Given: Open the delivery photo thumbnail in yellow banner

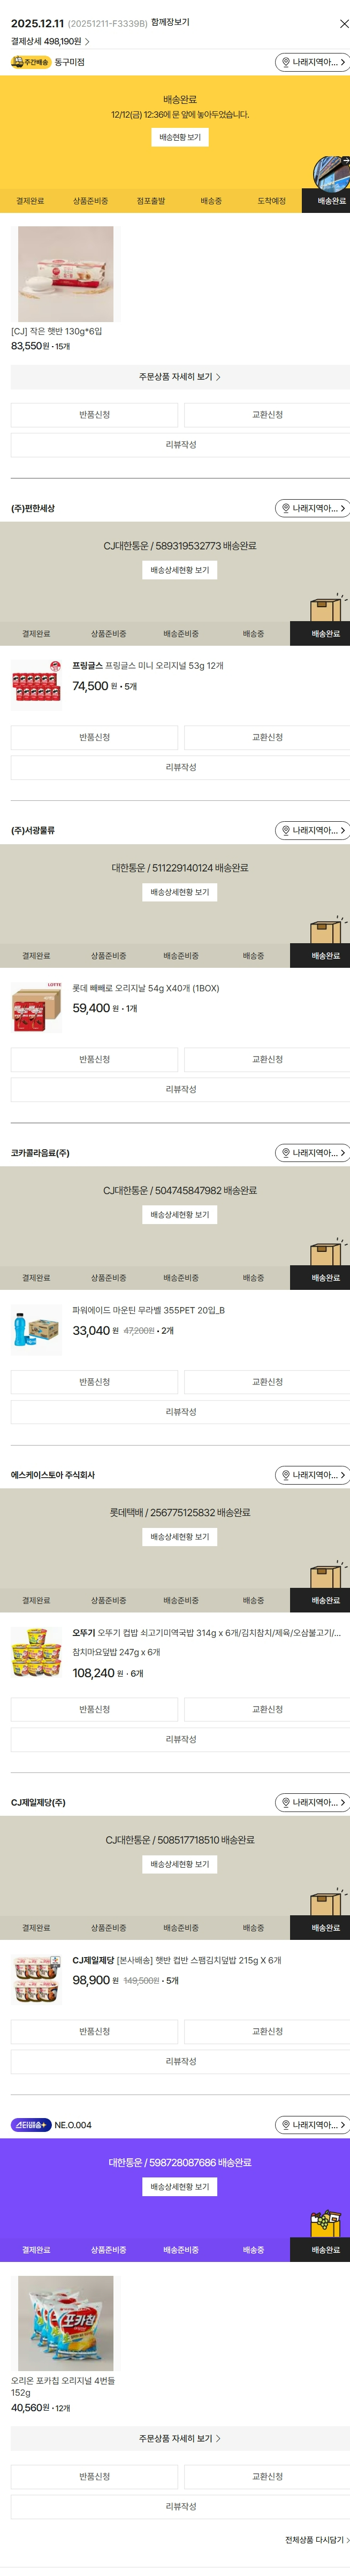Looking at the screenshot, I should pos(331,172).
